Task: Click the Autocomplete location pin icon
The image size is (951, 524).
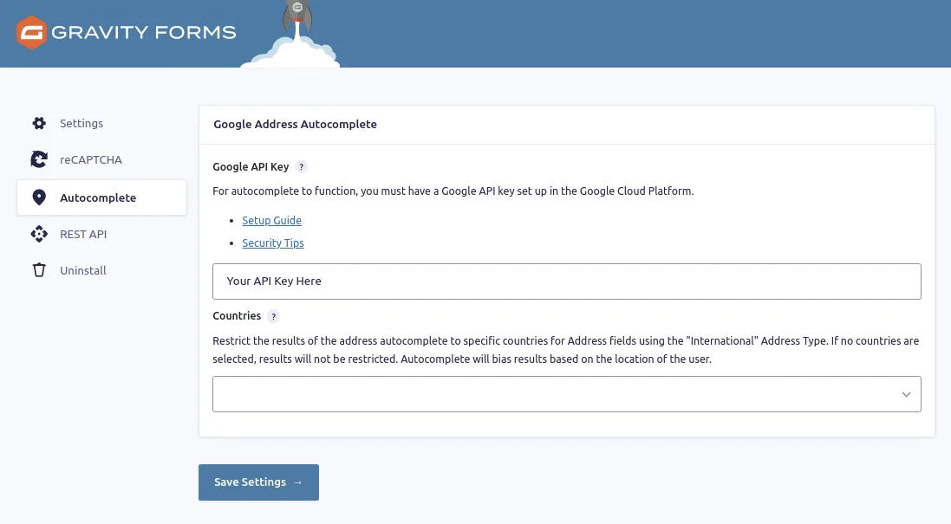Action: [39, 197]
